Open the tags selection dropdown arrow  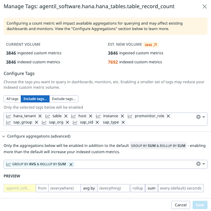coord(204,117)
